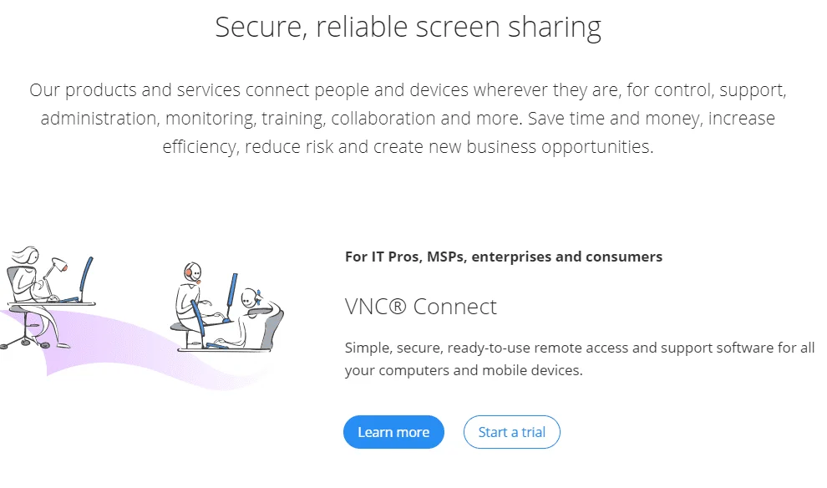Viewport: 827px width, 488px height.
Task: Click the Learn more button
Action: pyautogui.click(x=393, y=432)
